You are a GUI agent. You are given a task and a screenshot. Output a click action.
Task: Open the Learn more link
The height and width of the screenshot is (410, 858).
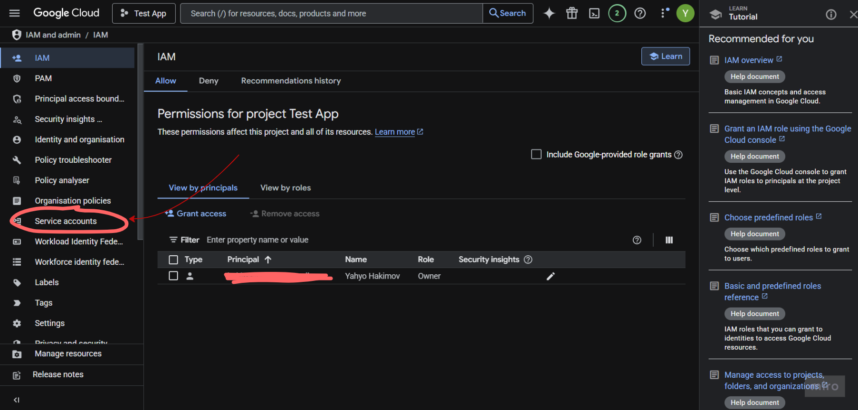pos(399,132)
